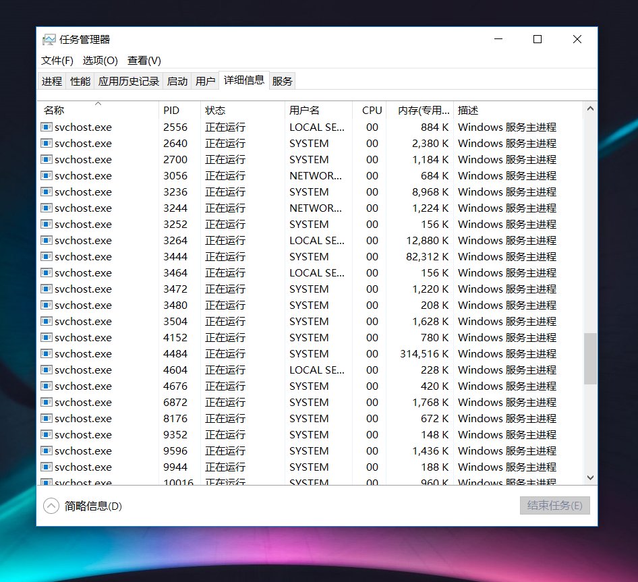Open the 选项(O) menu
The height and width of the screenshot is (582, 638).
[100, 61]
